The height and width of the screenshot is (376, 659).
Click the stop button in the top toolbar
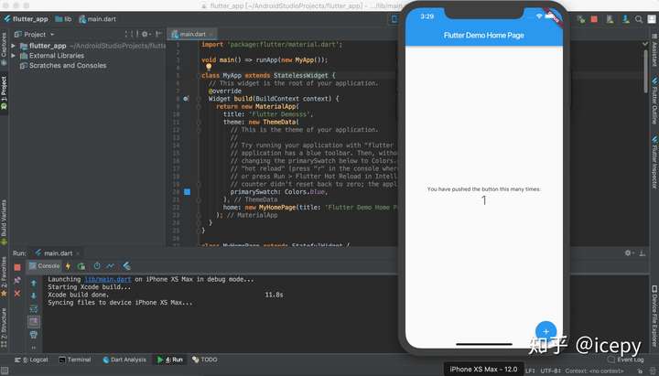(x=594, y=19)
